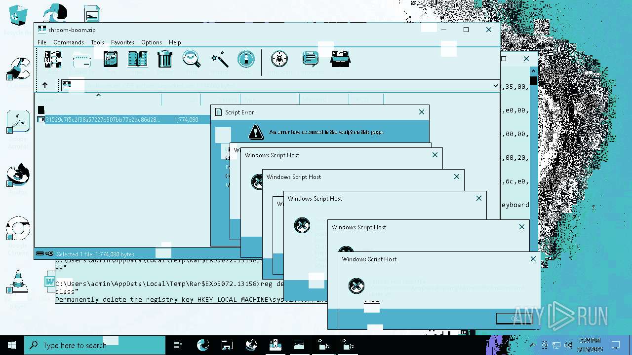Click the volume icon in system tray

(568, 345)
